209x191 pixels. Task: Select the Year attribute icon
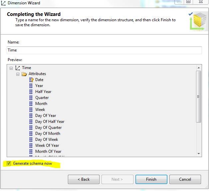[x=31, y=86]
